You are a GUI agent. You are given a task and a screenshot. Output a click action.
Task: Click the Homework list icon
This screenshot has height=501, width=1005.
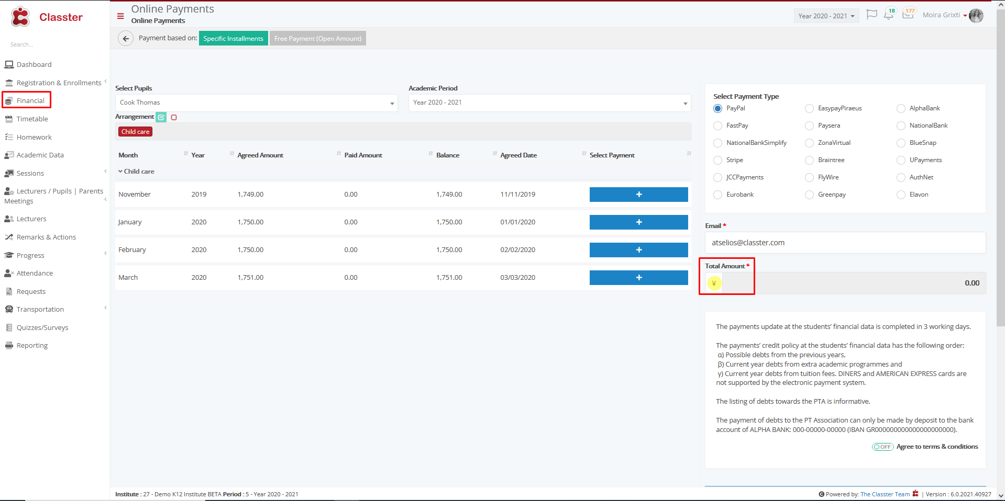click(9, 137)
